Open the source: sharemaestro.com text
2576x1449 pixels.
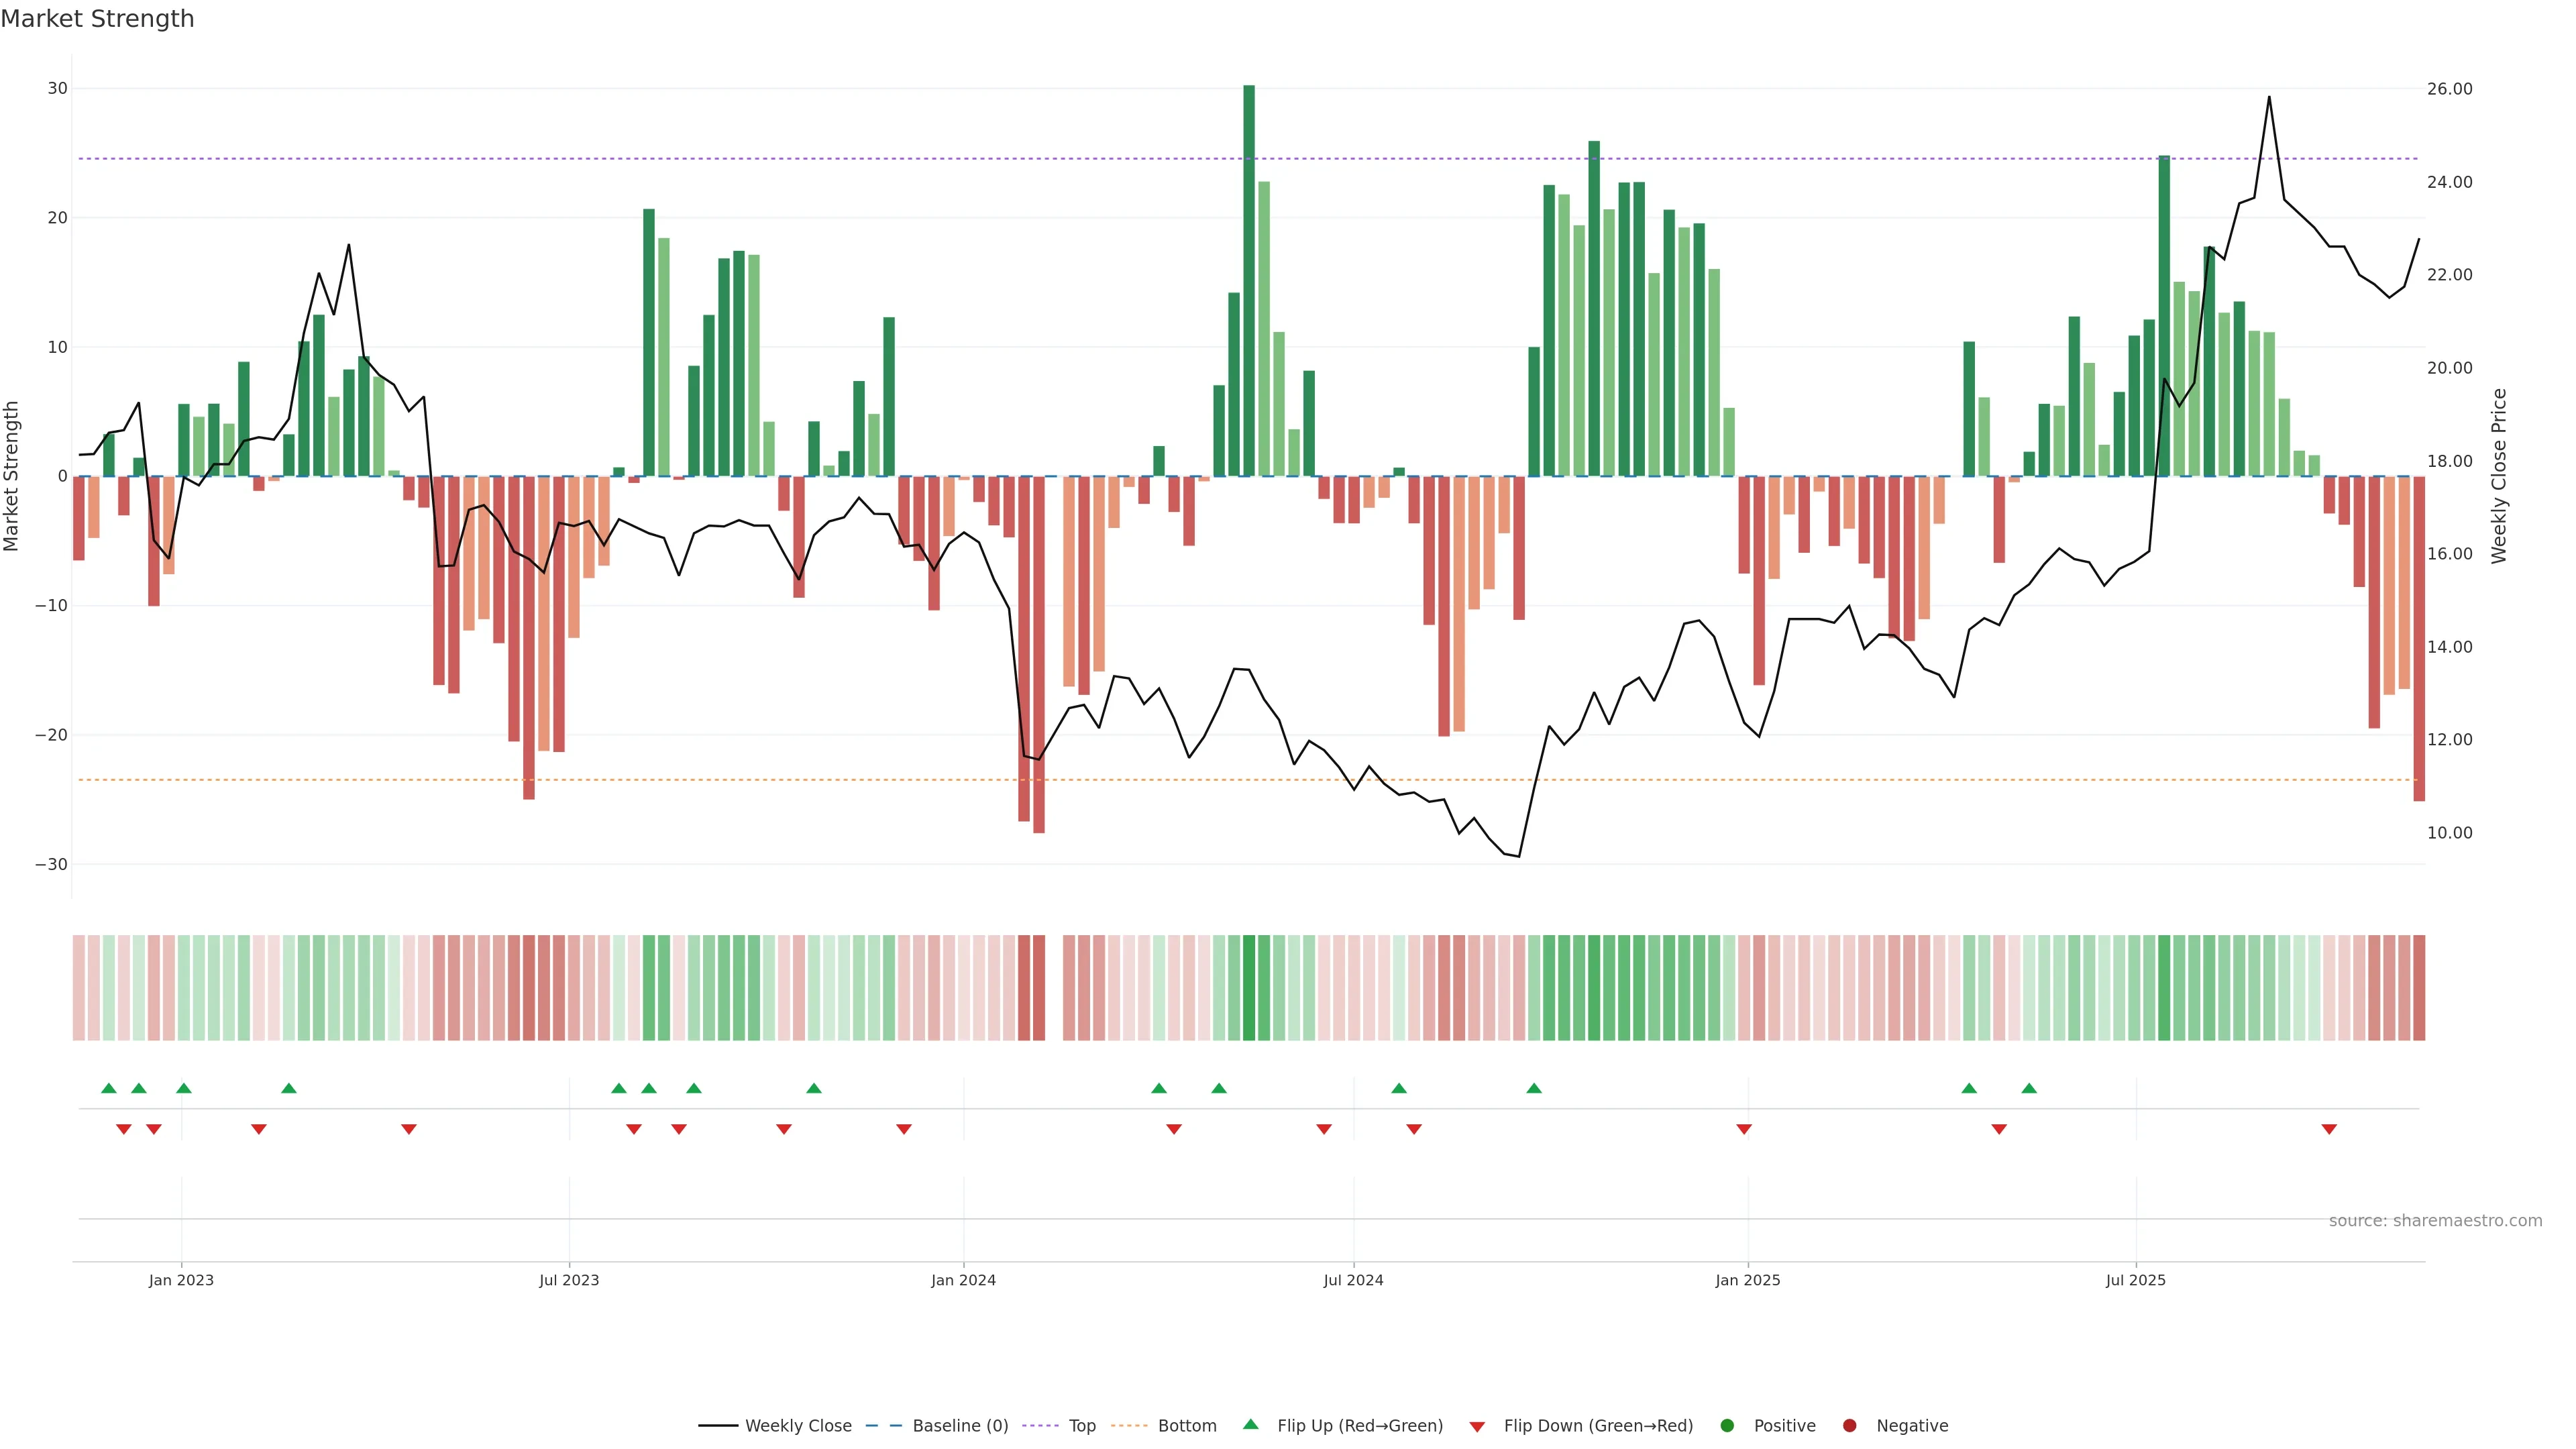(2435, 1221)
